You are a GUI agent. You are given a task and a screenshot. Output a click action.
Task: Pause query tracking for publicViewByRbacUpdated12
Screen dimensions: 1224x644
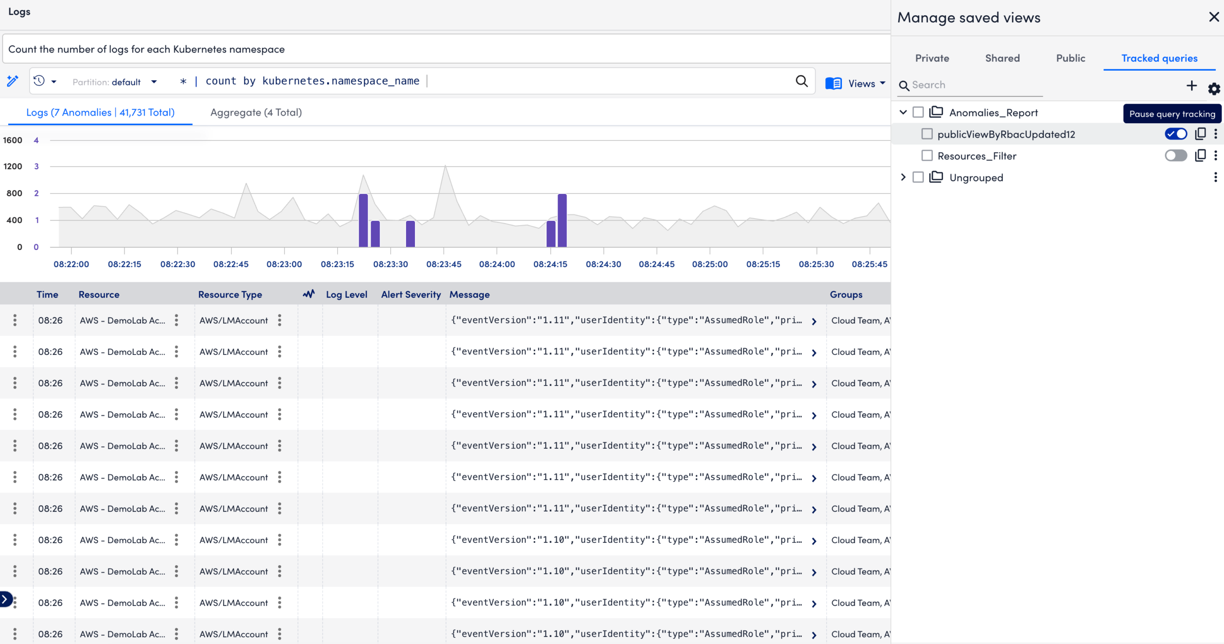[1176, 134]
